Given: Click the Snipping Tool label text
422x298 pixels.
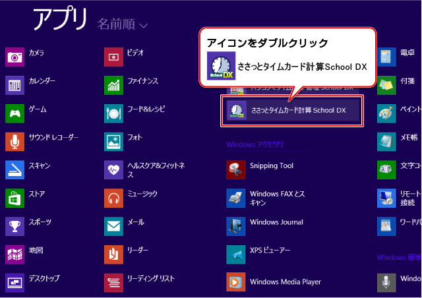Looking at the screenshot, I should [272, 165].
